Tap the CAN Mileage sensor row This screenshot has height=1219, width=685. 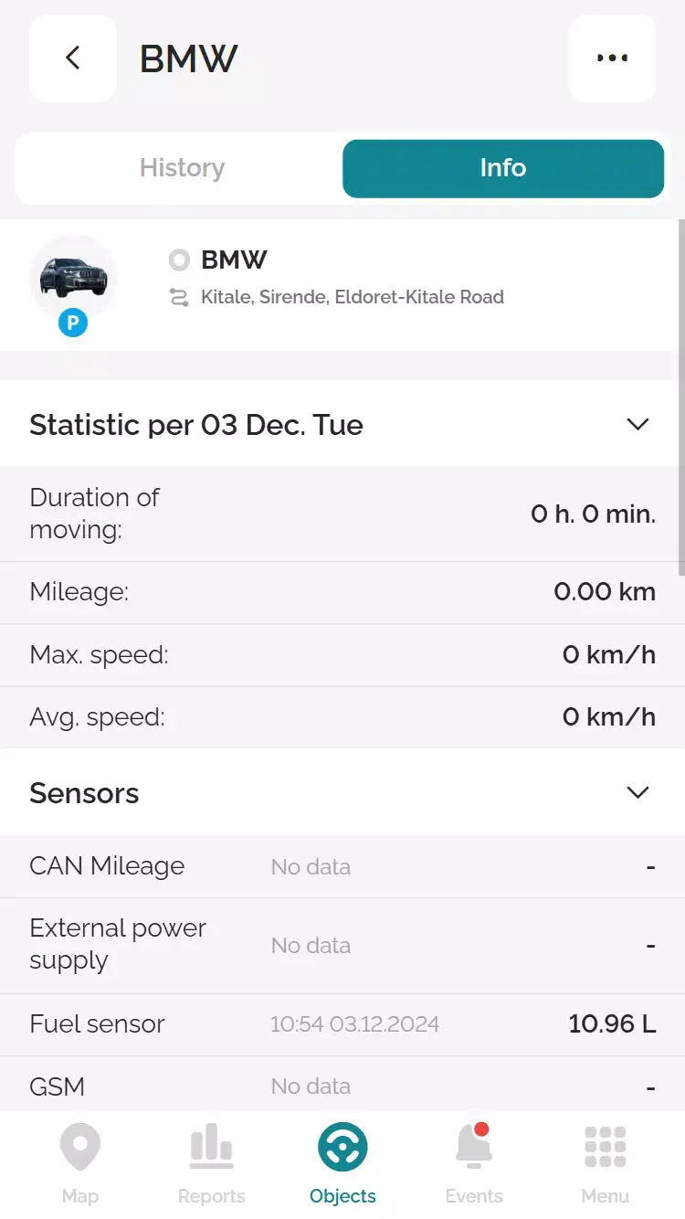[342, 866]
